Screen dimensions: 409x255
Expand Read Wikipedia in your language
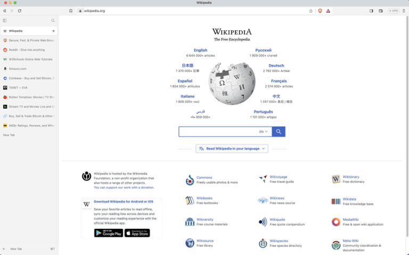[x=232, y=149]
